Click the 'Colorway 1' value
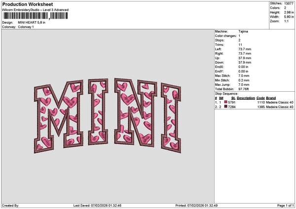Viewport: 296px width, 209px height. click(x=26, y=27)
